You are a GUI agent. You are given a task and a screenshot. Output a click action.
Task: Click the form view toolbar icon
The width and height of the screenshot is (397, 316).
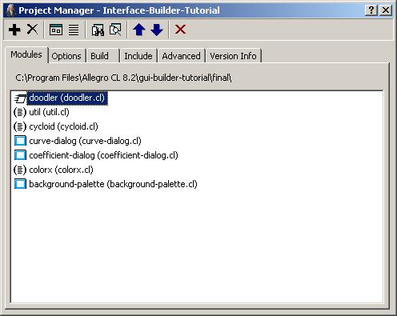coord(56,30)
